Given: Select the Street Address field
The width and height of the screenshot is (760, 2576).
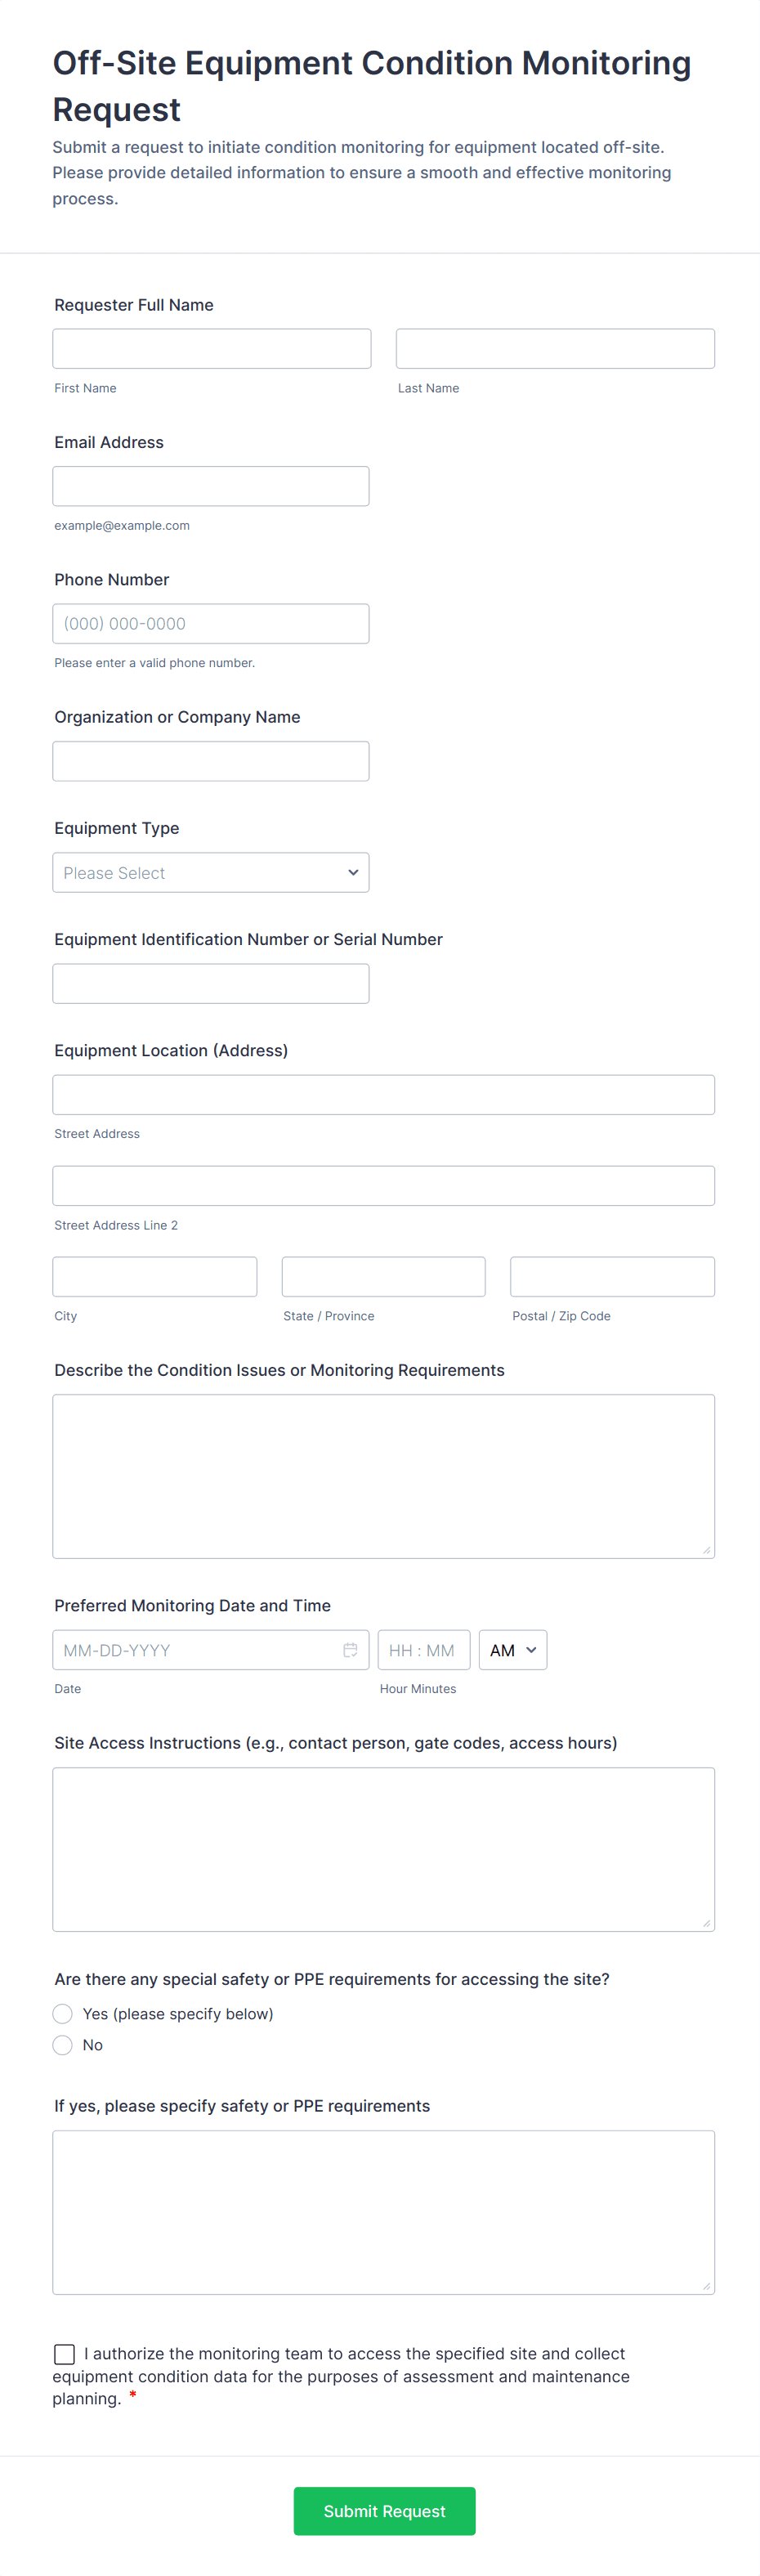Looking at the screenshot, I should point(383,1095).
